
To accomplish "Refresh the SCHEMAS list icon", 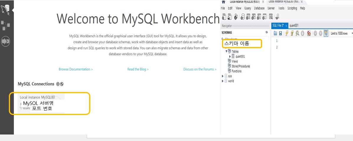I will [x=267, y=32].
